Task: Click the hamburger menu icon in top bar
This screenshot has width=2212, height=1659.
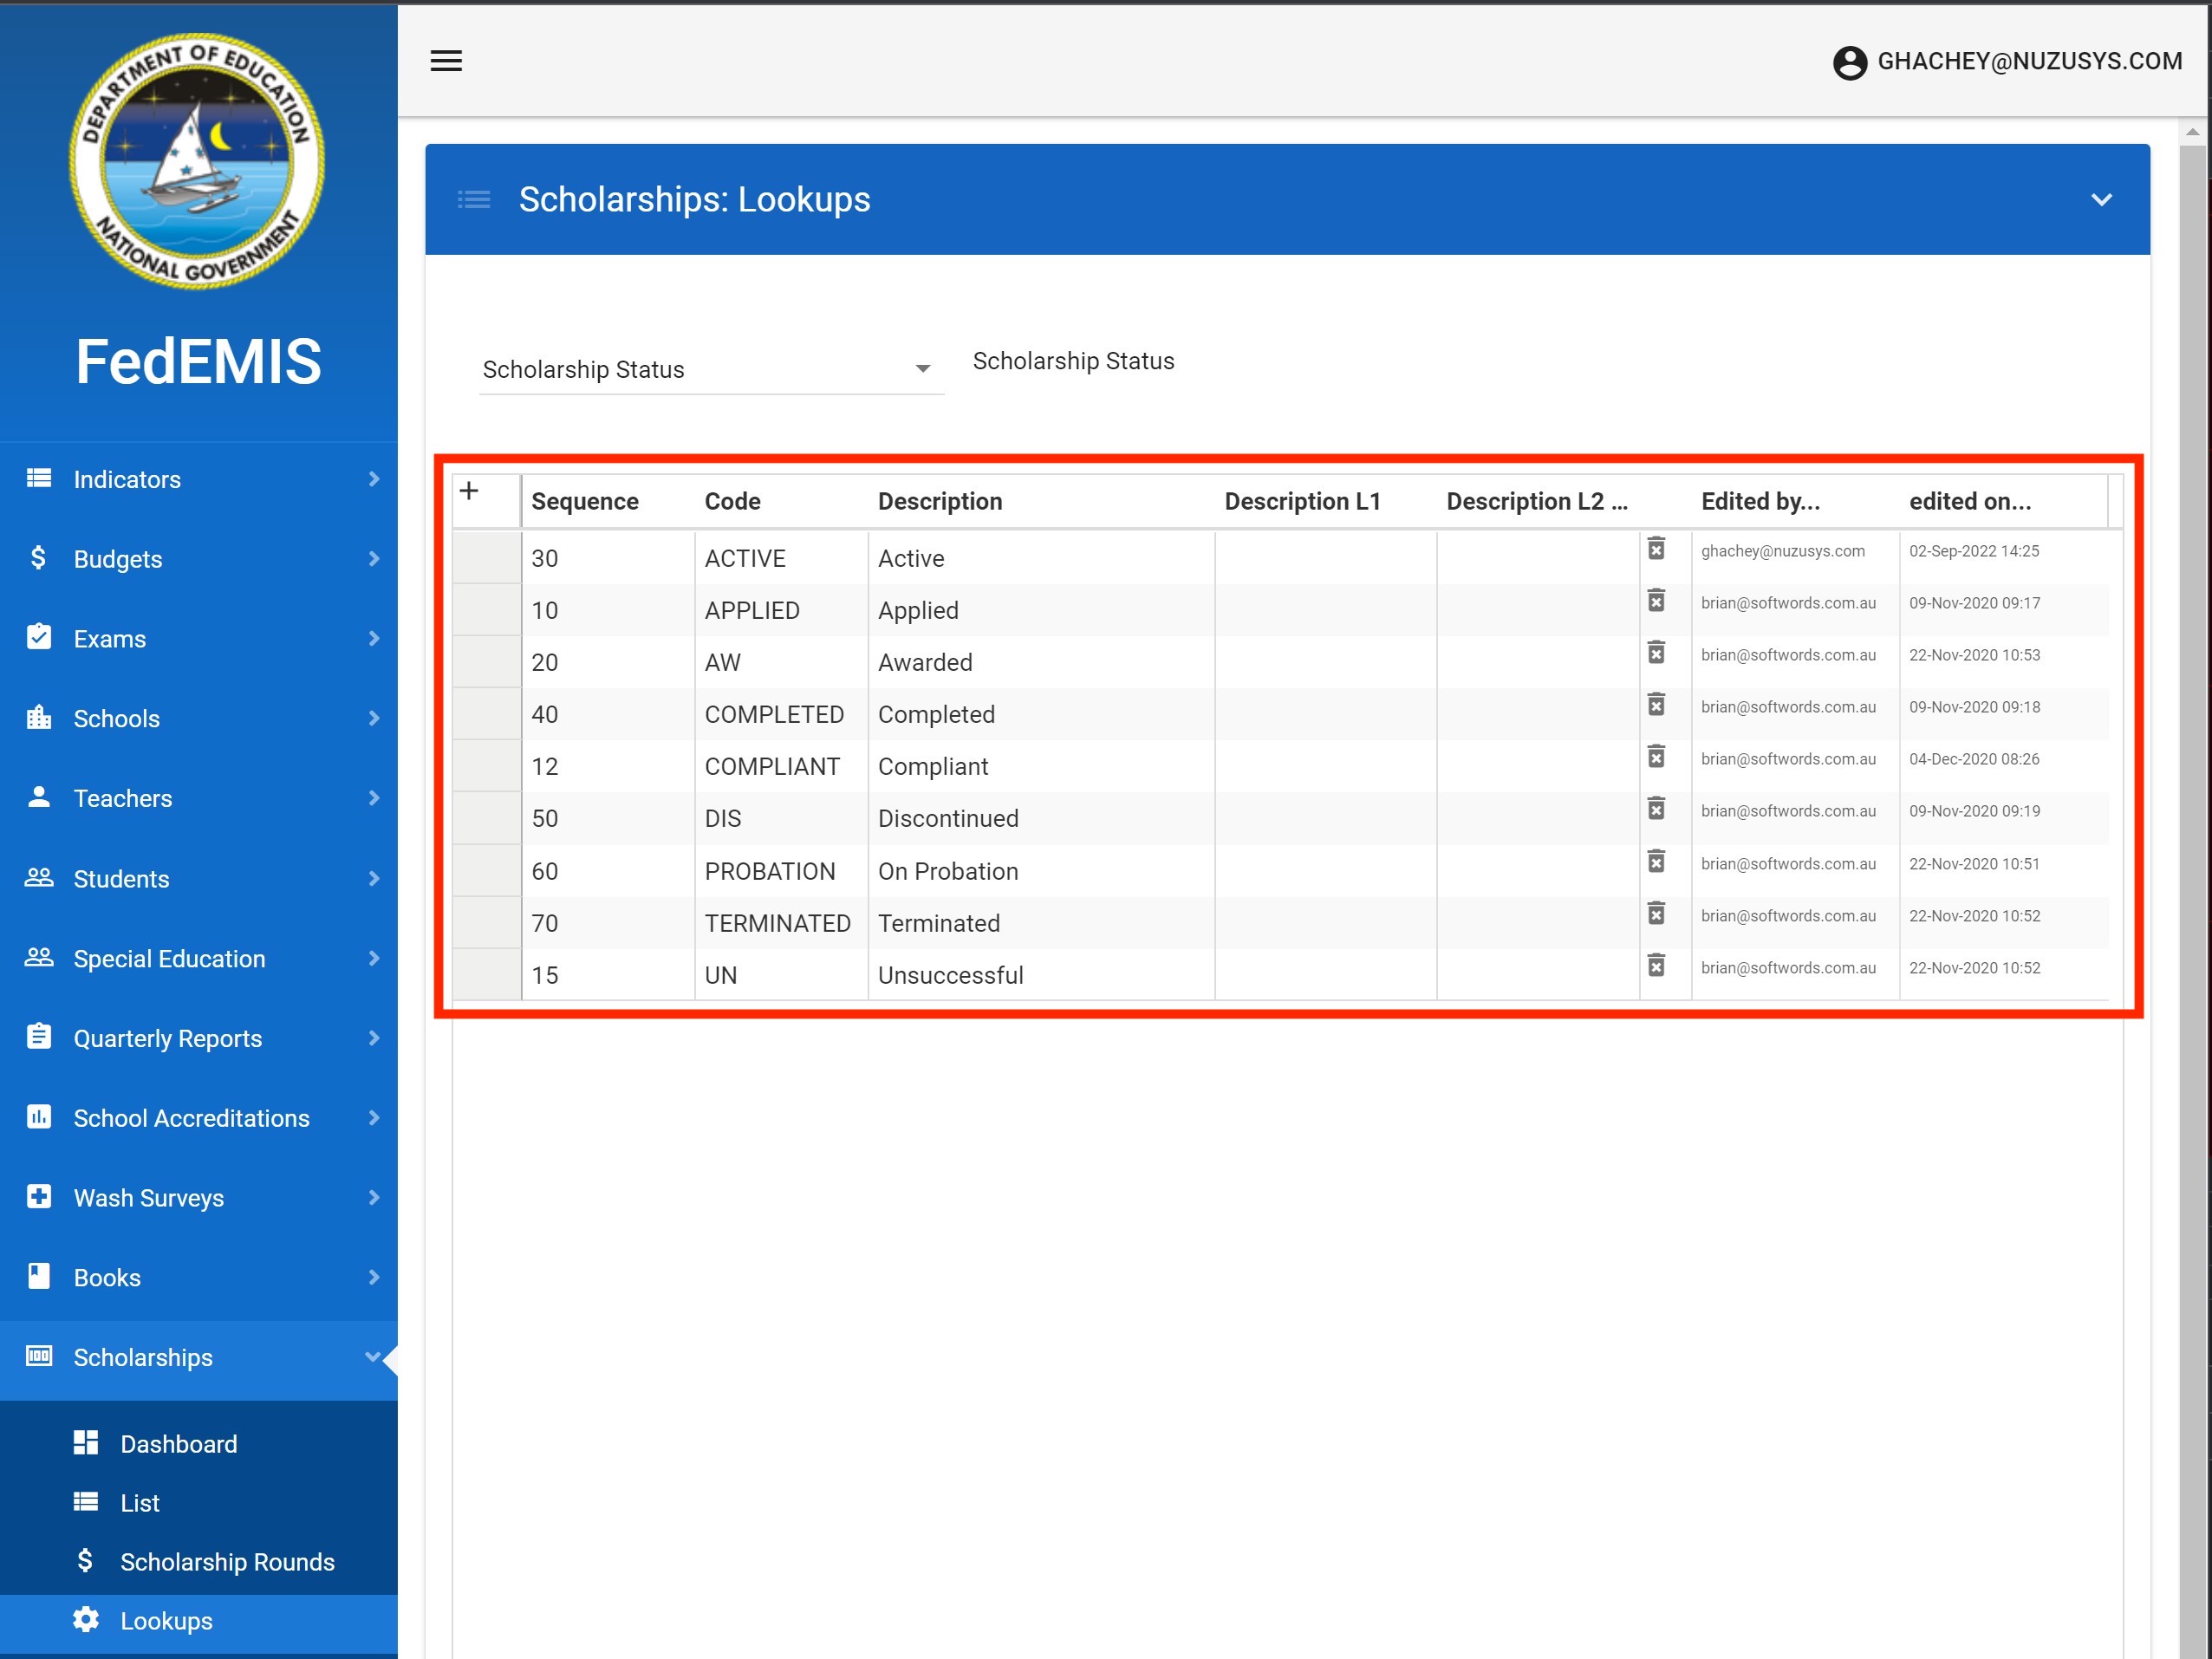Action: 446,61
